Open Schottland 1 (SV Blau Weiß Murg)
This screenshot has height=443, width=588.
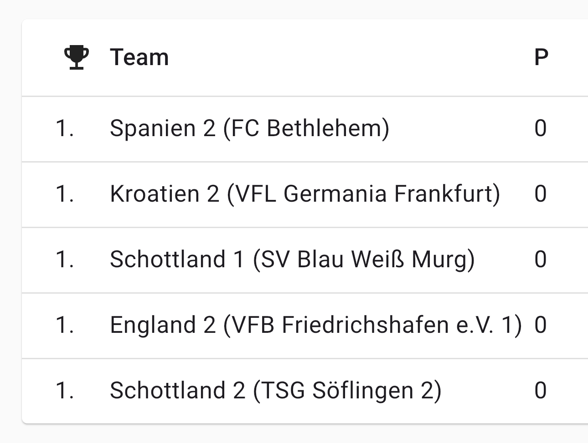292,259
